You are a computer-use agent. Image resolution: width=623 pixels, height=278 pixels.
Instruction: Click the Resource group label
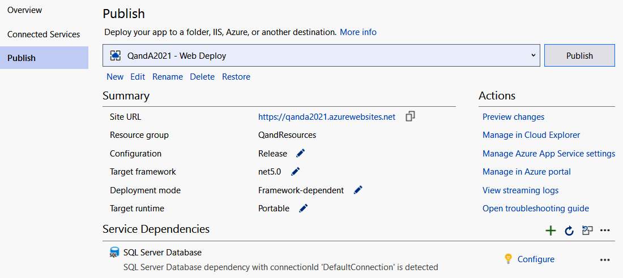tap(139, 135)
